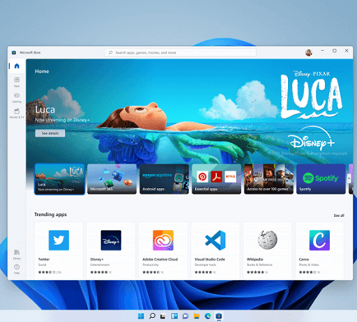The image size is (357, 322).
Task: Open the Movies & TV sidebar section
Action: [17, 113]
